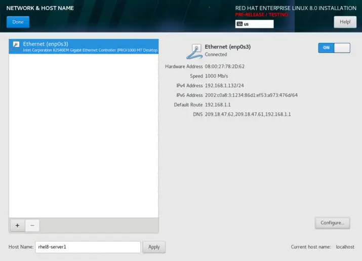Add a network device with plus button

(x=17, y=226)
